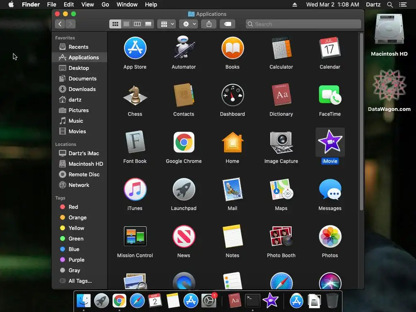Open the Window menu
This screenshot has height=312, width=416.
click(x=127, y=4)
